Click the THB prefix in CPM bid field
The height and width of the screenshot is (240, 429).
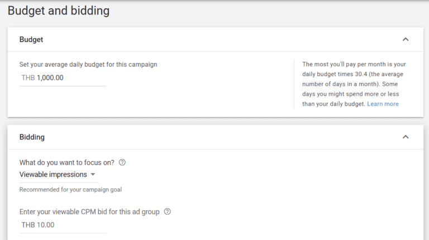[x=28, y=225]
